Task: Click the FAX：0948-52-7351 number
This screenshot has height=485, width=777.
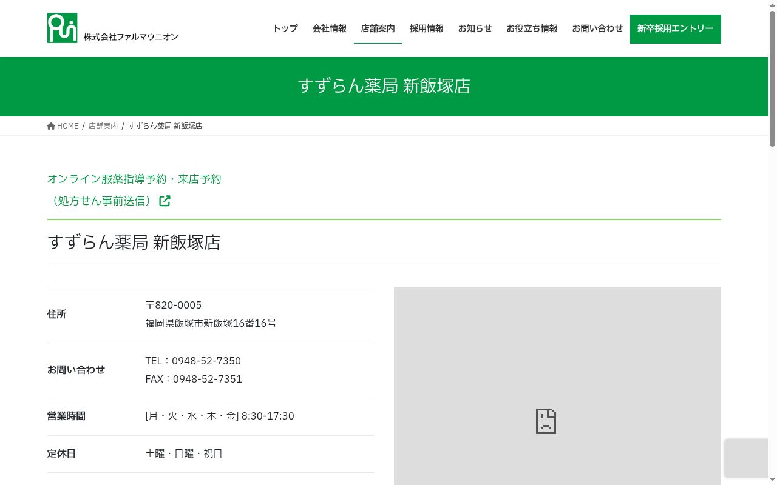Action: tap(194, 379)
